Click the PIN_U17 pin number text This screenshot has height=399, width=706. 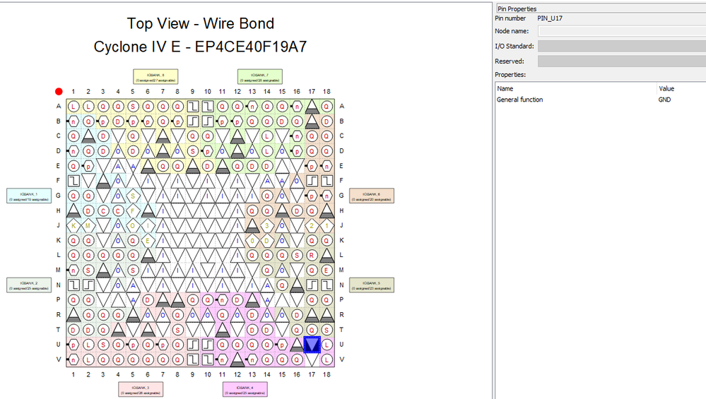pyautogui.click(x=550, y=18)
